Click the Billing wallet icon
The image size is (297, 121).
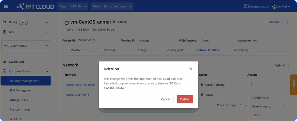tap(4, 22)
